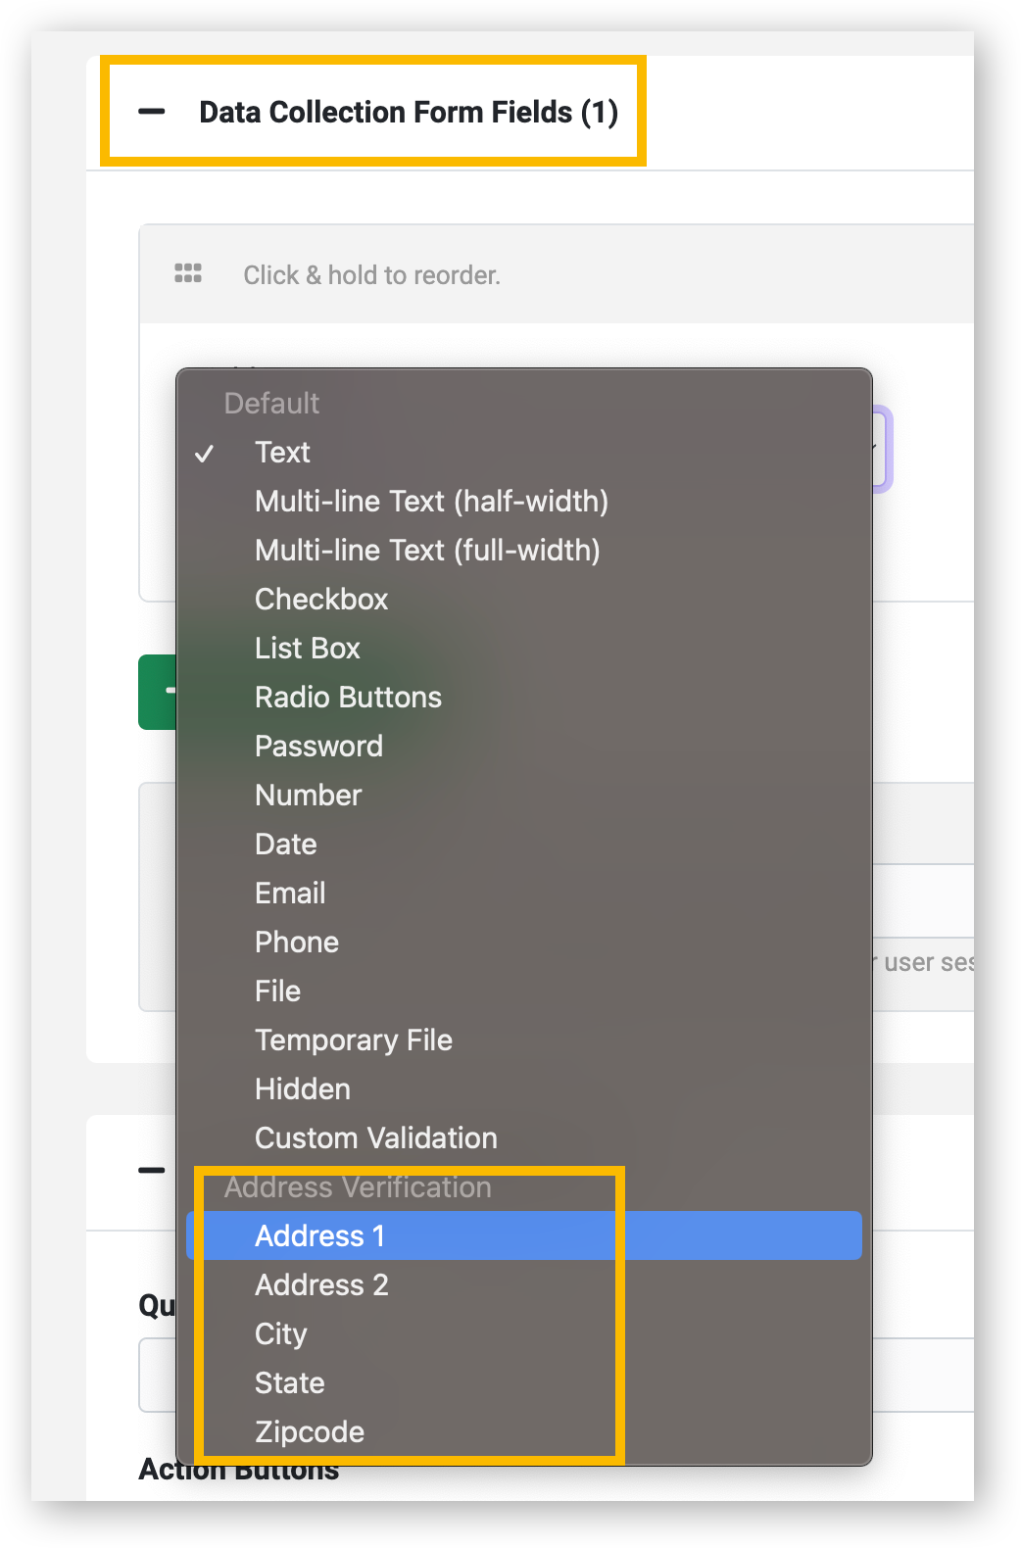The width and height of the screenshot is (1021, 1548).
Task: Select the Temporary File option
Action: click(354, 1040)
